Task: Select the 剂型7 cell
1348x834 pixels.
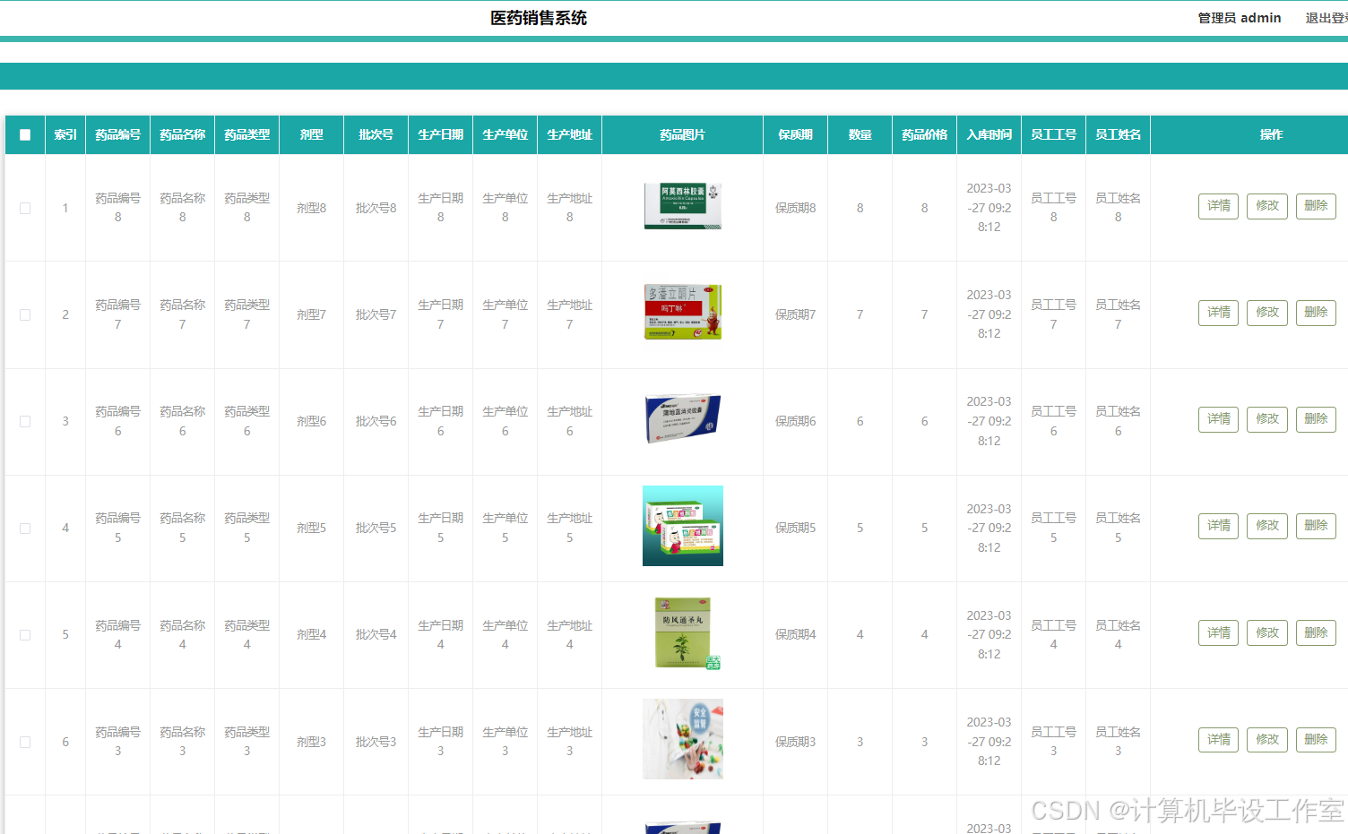Action: coord(312,314)
